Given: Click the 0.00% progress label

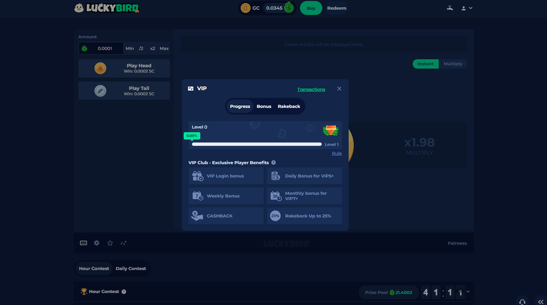Looking at the screenshot, I should 192,136.
